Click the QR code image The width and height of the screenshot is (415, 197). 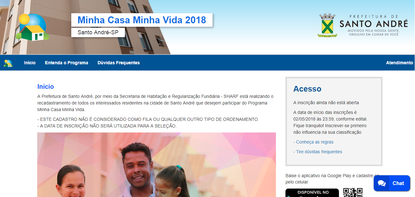point(353,193)
